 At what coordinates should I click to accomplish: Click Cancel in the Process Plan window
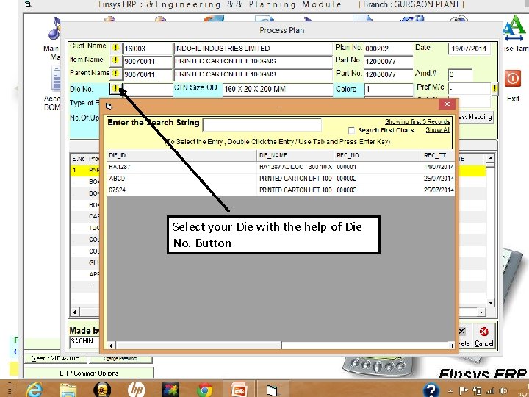coord(483,337)
